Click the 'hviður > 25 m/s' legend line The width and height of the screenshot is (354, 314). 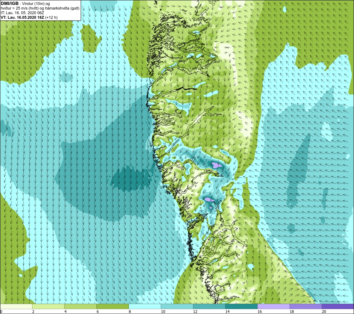pos(40,8)
